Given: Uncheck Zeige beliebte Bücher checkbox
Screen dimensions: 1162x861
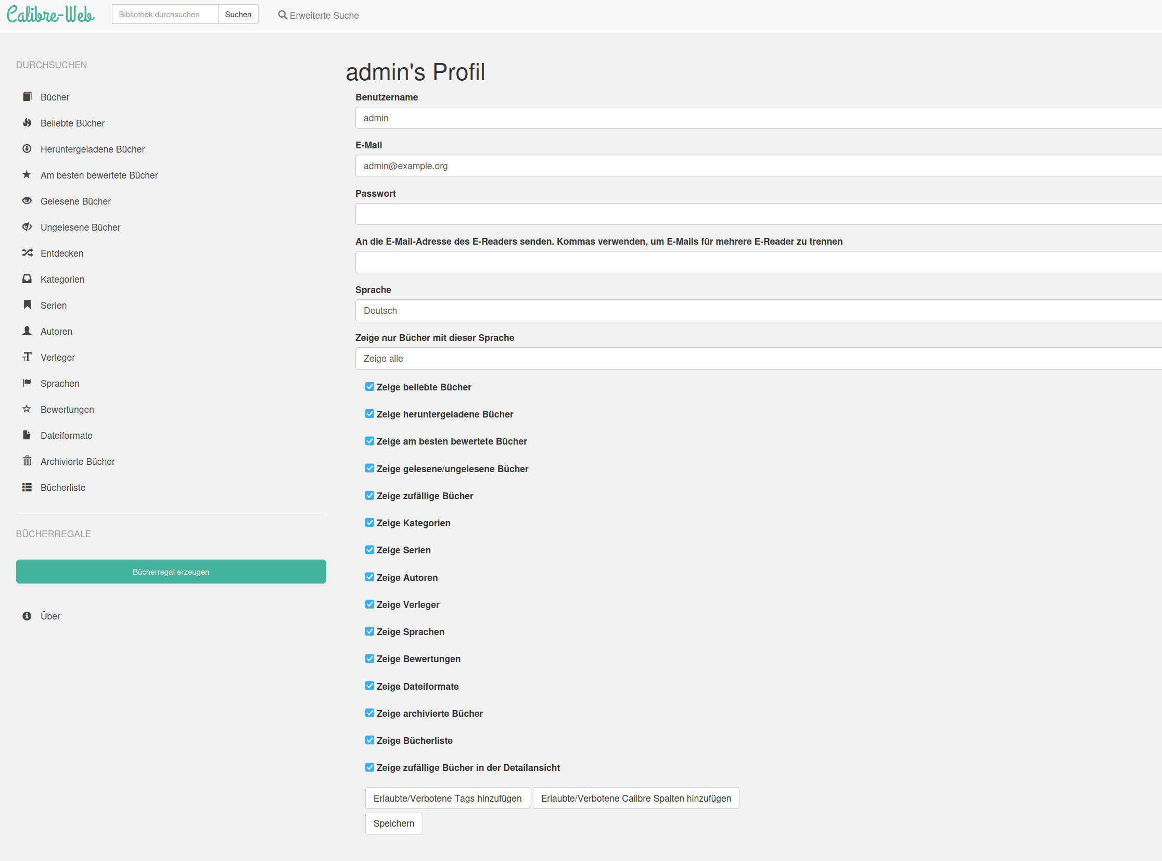Looking at the screenshot, I should pyautogui.click(x=369, y=387).
